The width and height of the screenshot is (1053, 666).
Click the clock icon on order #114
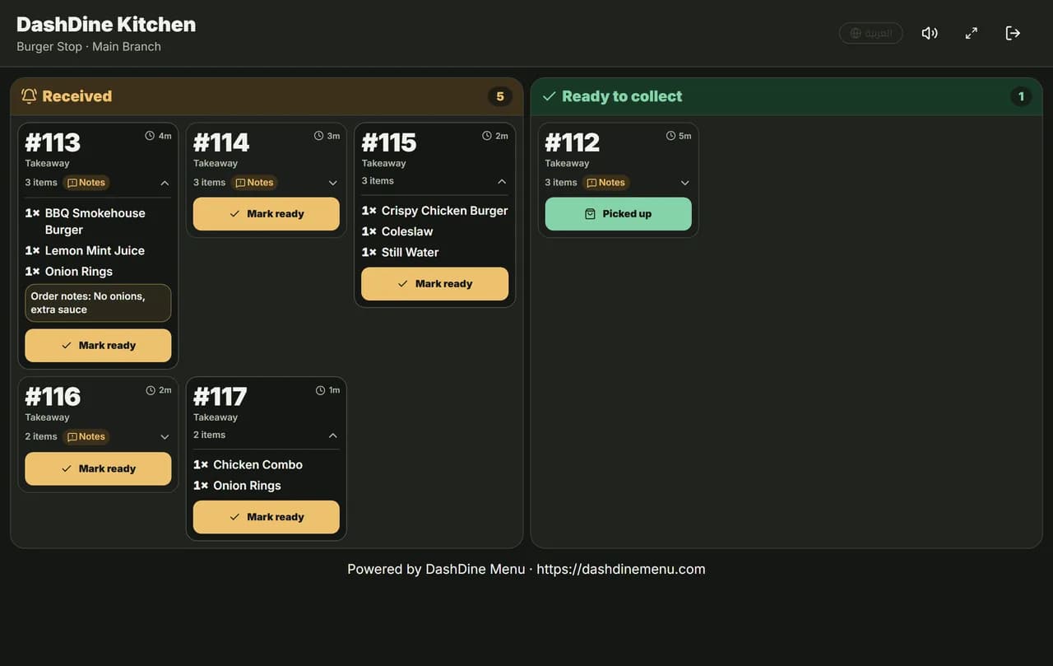(319, 136)
